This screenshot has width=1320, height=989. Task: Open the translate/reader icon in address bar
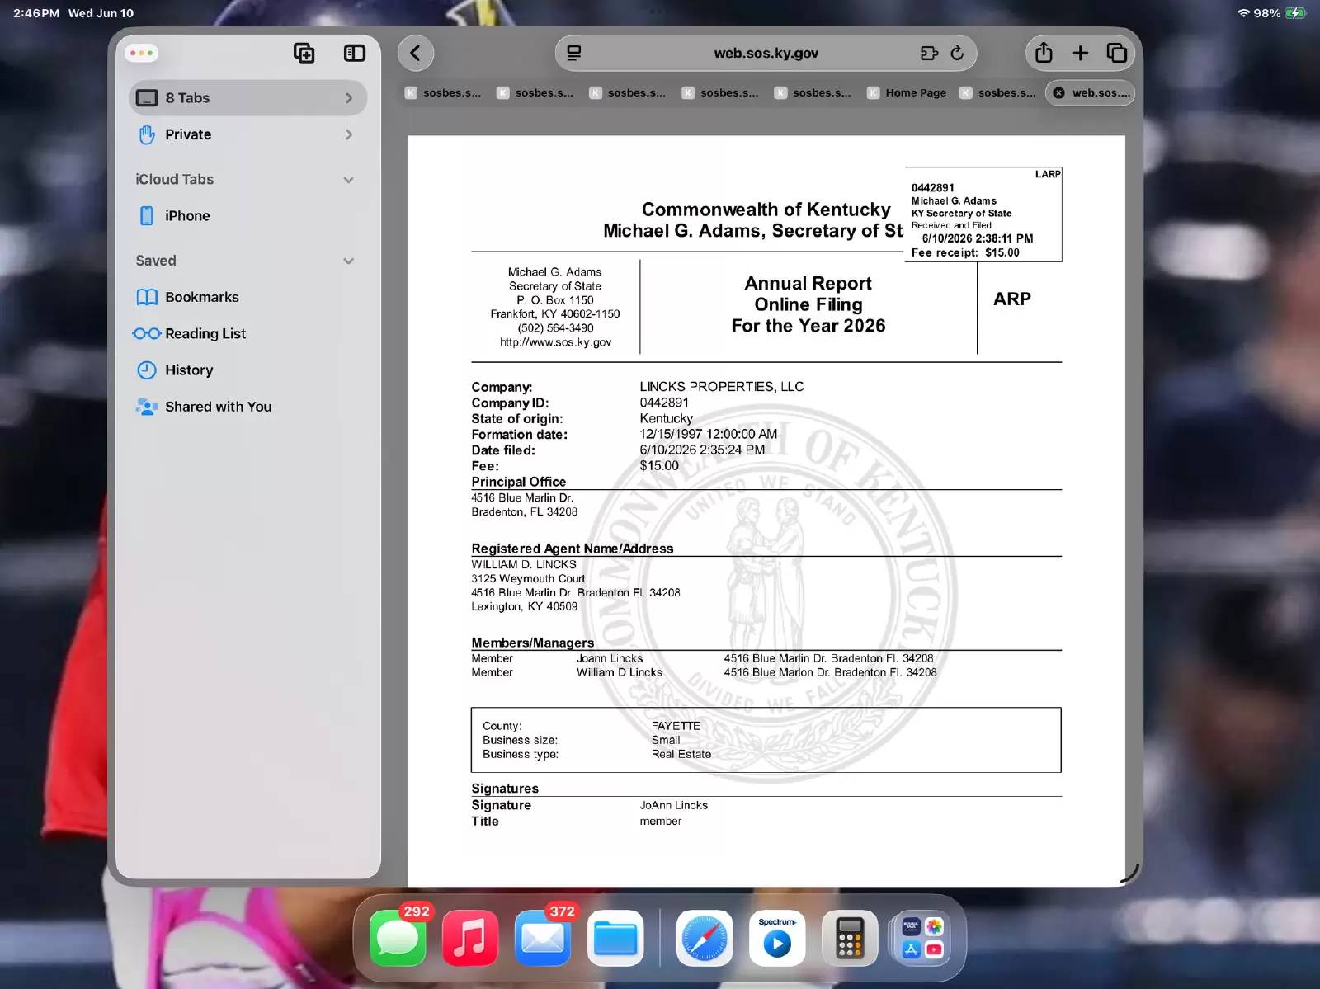click(929, 54)
